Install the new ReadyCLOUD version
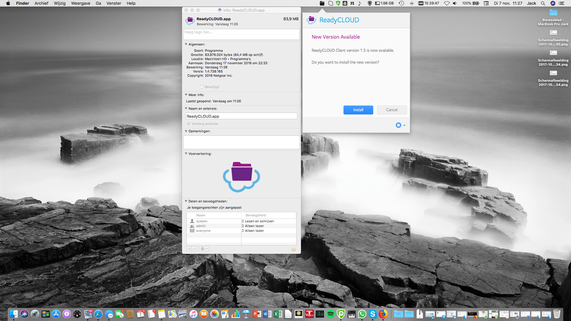The image size is (571, 321). pos(358,110)
